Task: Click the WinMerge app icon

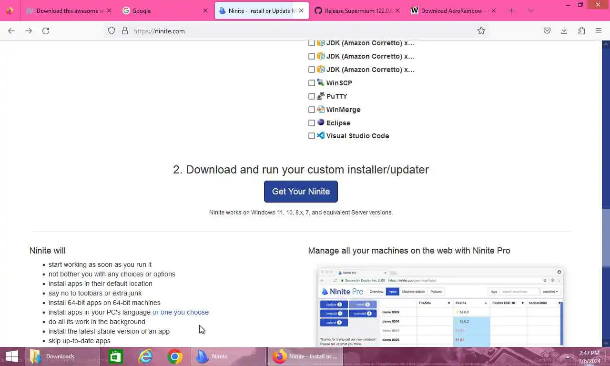Action: coord(321,109)
